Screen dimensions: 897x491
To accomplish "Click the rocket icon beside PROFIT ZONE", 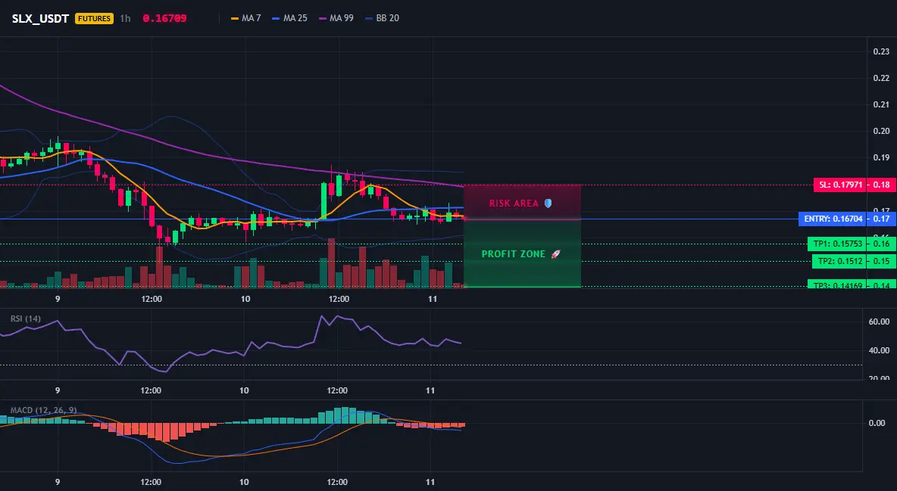I will pyautogui.click(x=555, y=253).
